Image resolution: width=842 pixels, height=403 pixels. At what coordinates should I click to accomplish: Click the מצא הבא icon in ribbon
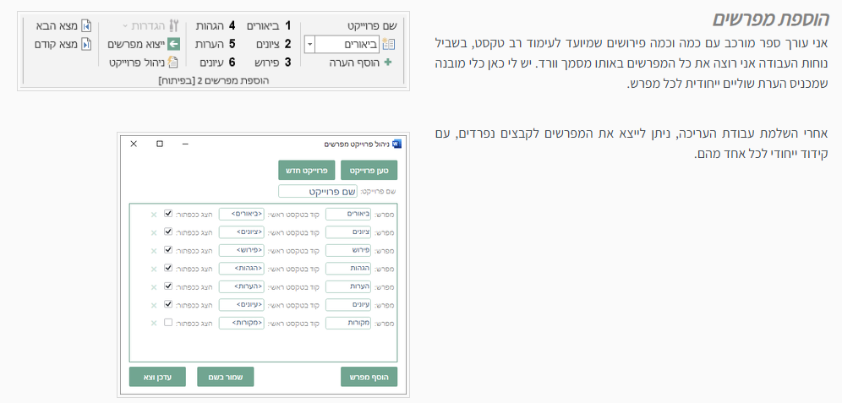pyautogui.click(x=86, y=25)
